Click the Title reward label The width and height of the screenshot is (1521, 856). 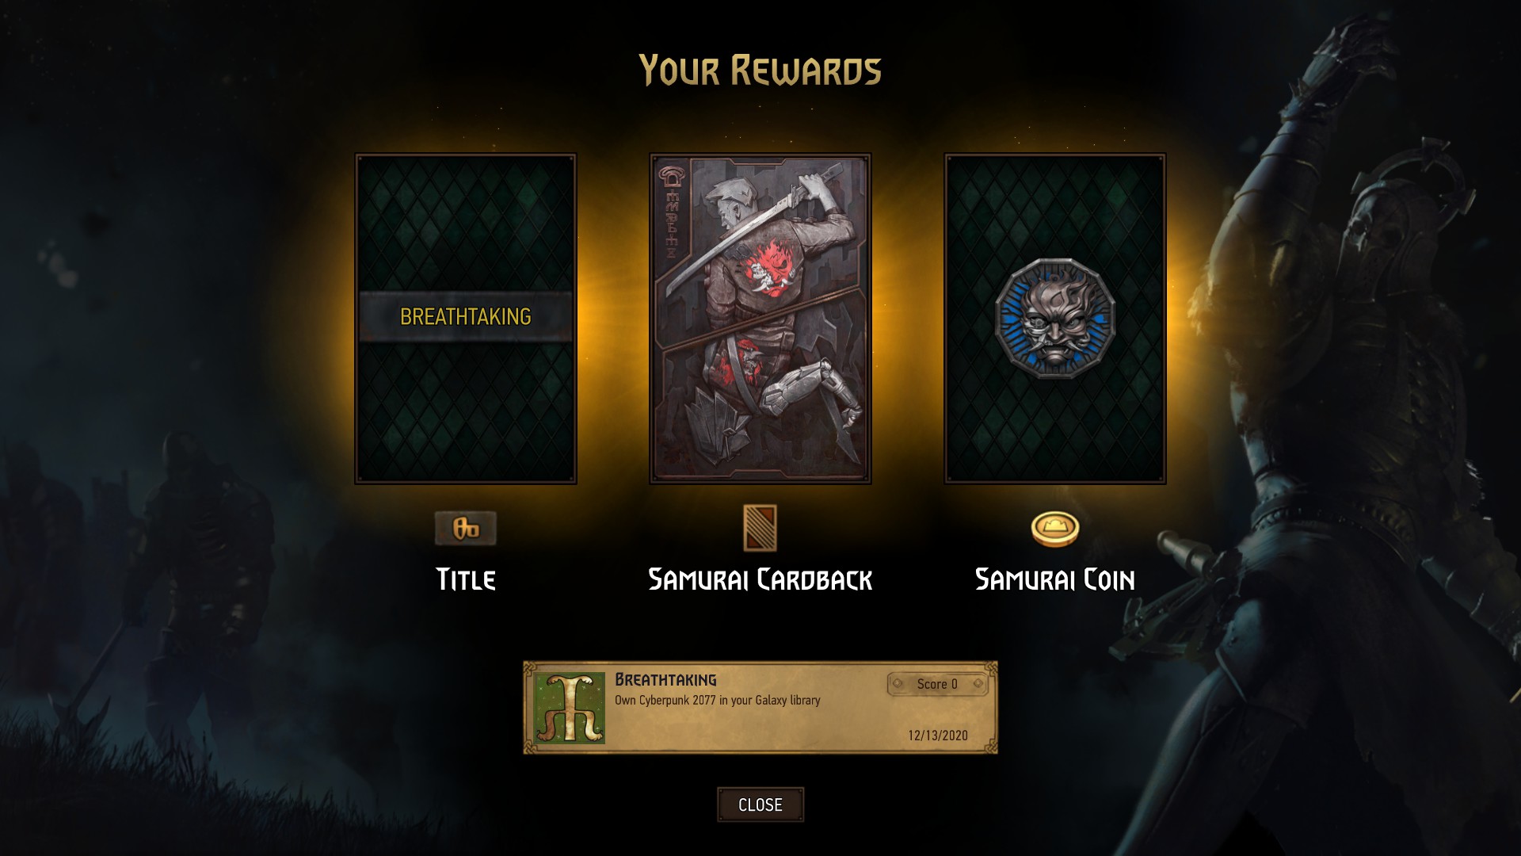tap(466, 579)
